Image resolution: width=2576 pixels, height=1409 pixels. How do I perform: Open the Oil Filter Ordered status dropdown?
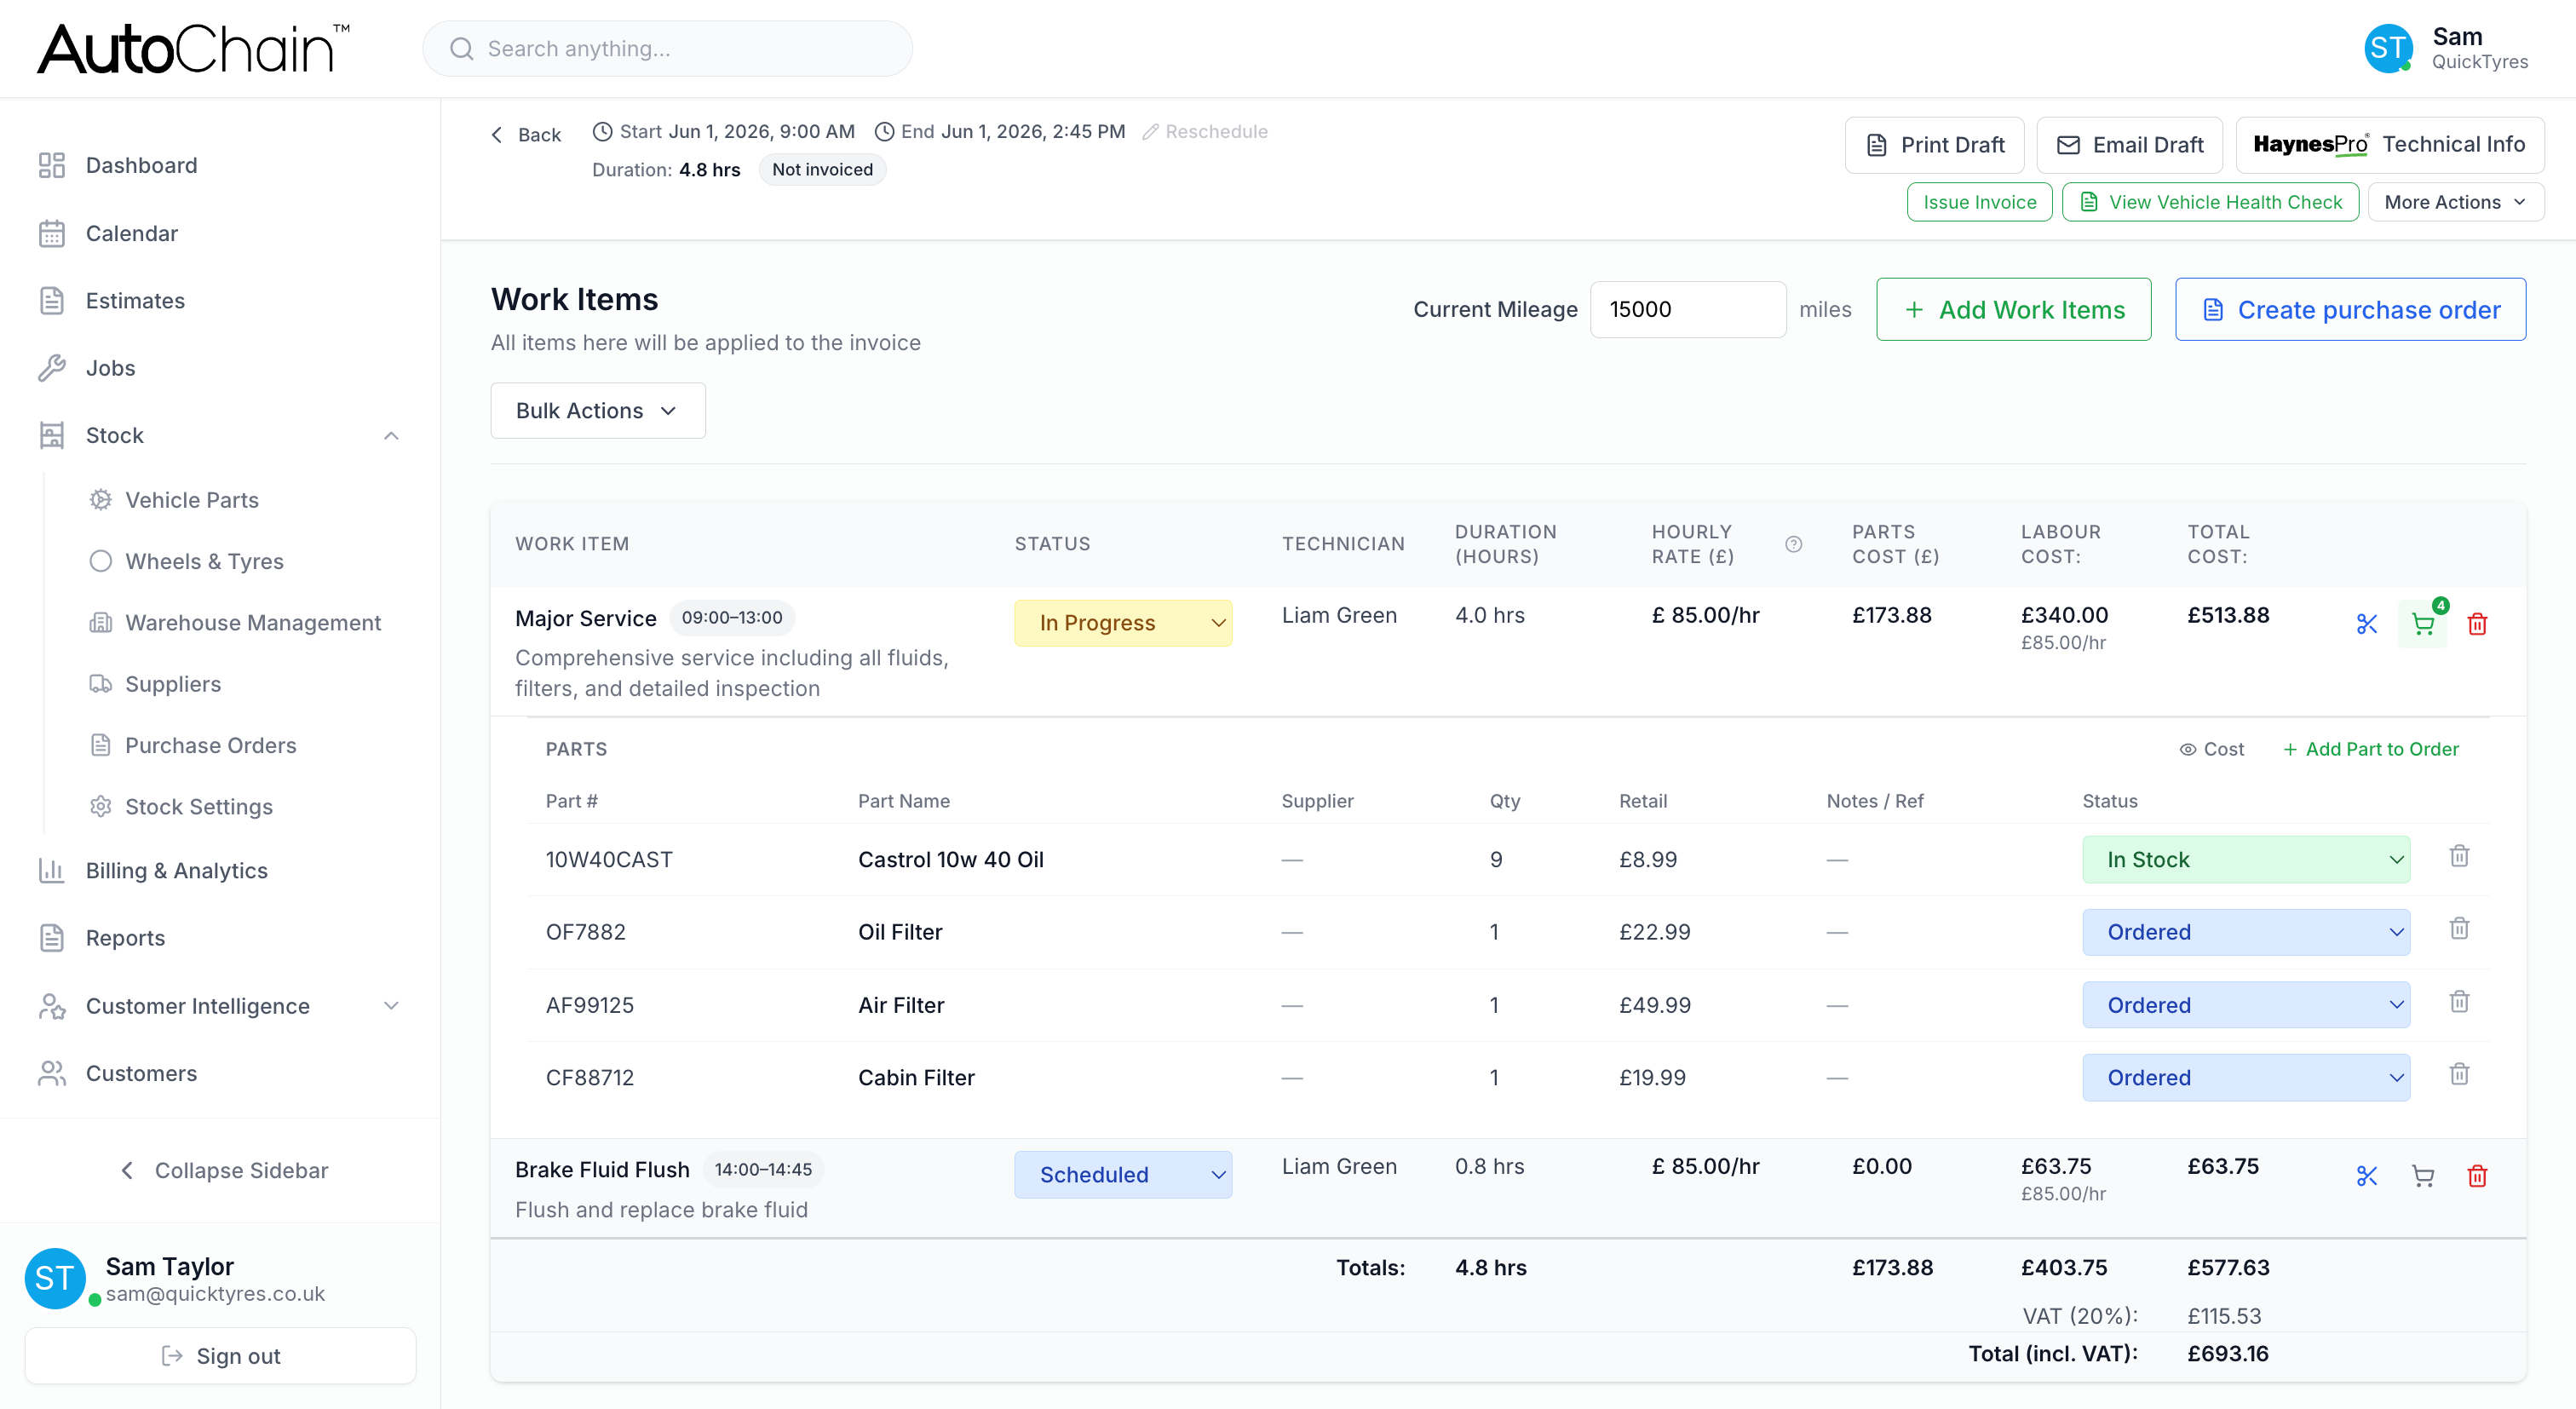pyautogui.click(x=2246, y=932)
